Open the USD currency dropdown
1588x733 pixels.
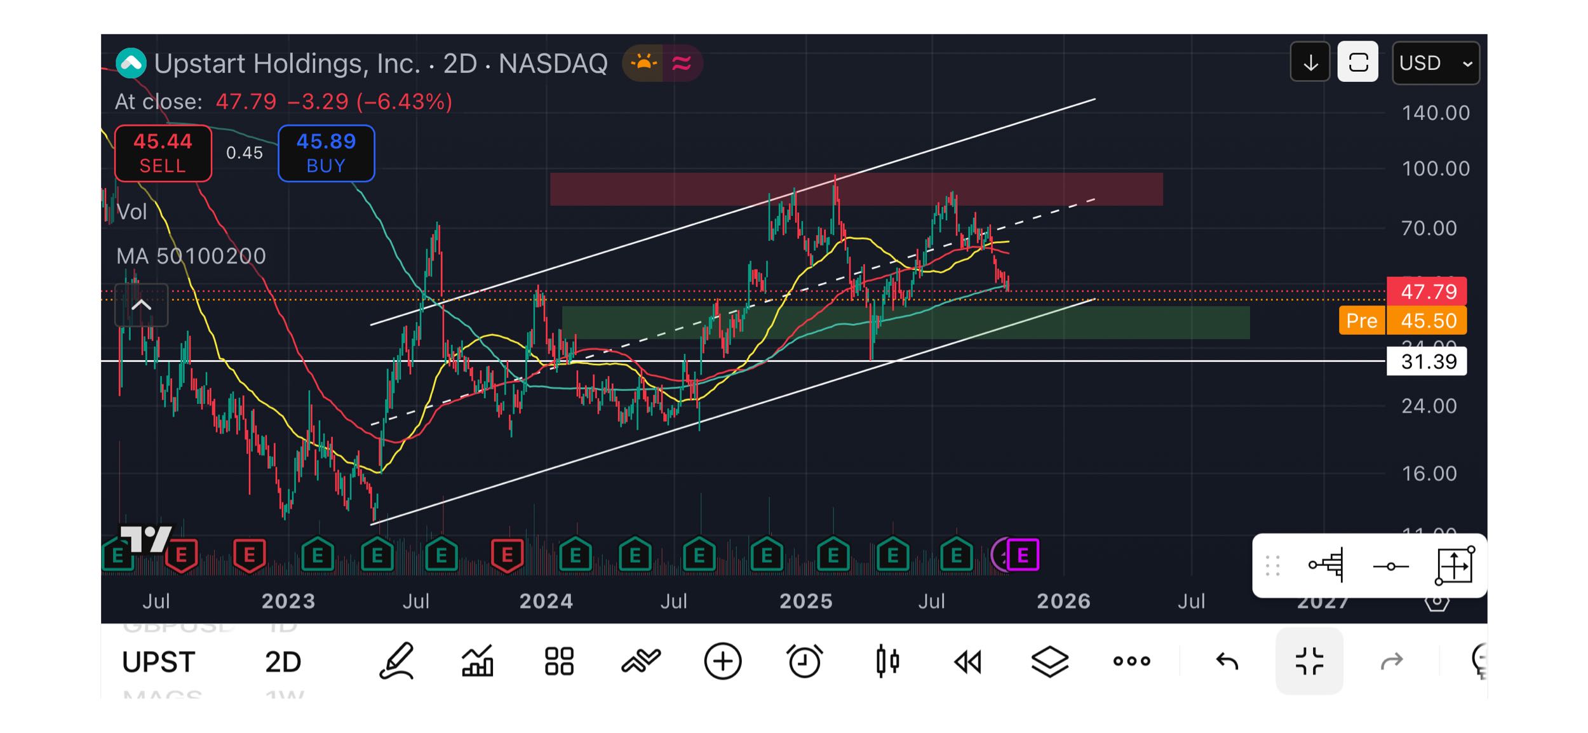(1436, 63)
